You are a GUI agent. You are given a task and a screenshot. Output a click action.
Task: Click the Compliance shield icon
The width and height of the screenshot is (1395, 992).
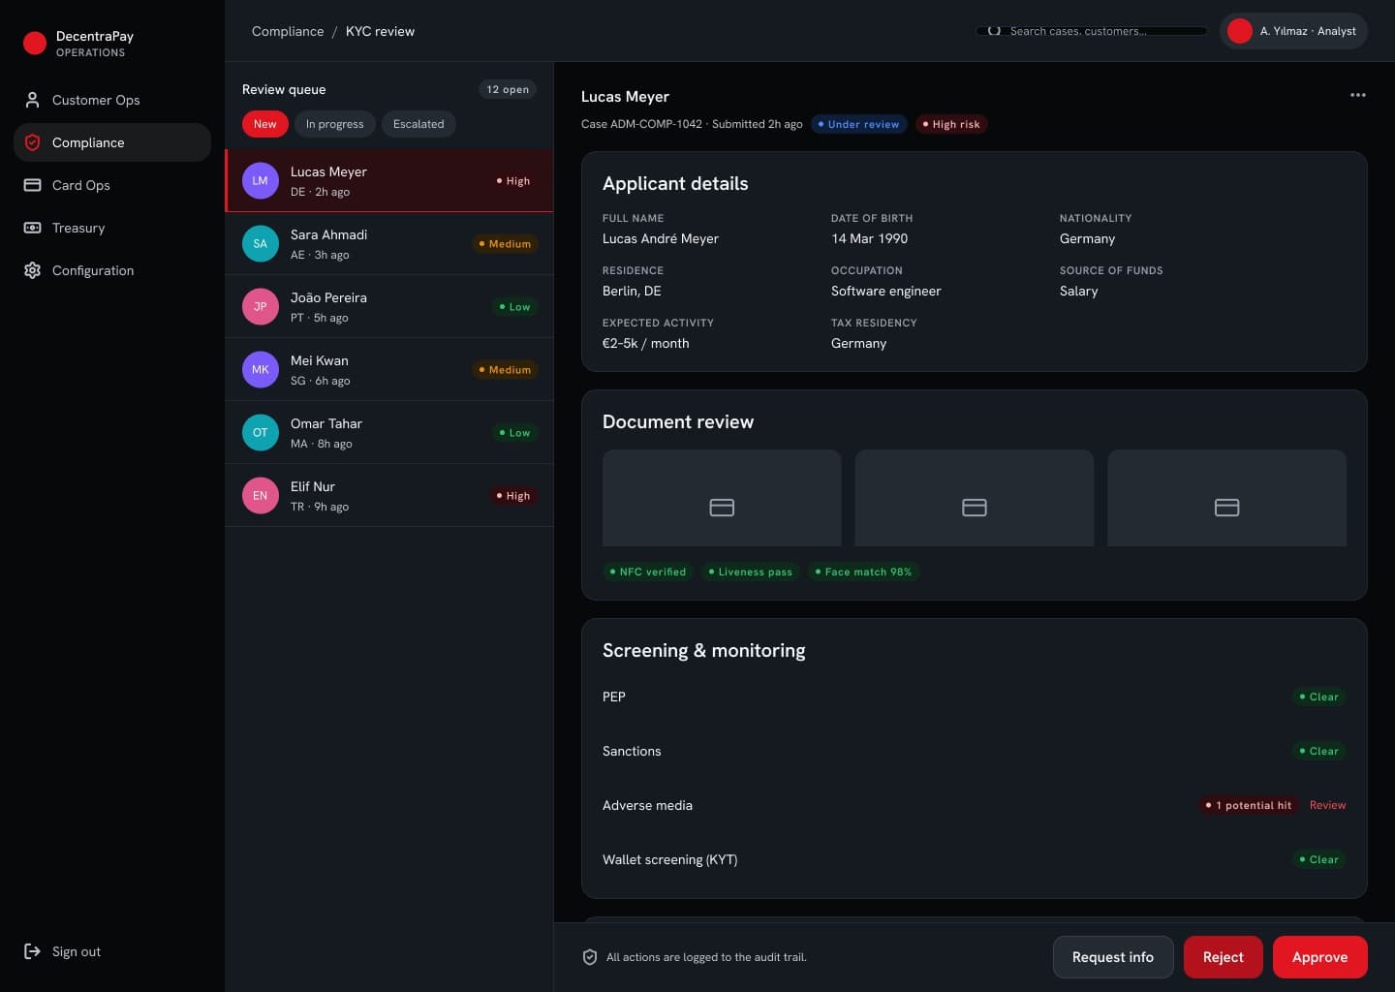(x=32, y=142)
